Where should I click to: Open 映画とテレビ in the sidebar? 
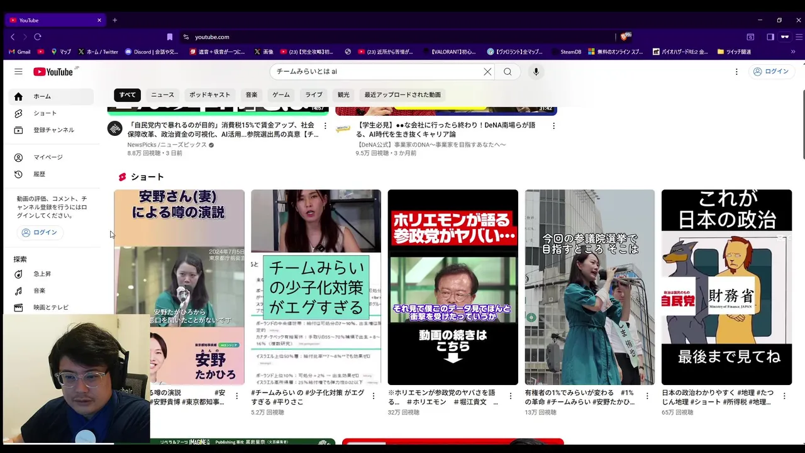50,307
